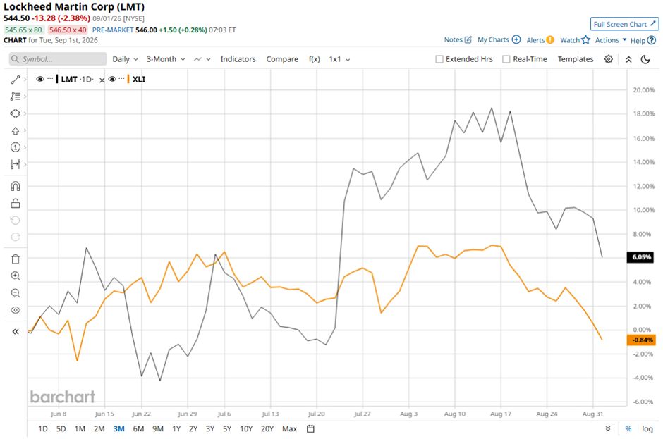Select the trend line drawing tool
Viewport: 663px width, 439px height.
pos(16,80)
